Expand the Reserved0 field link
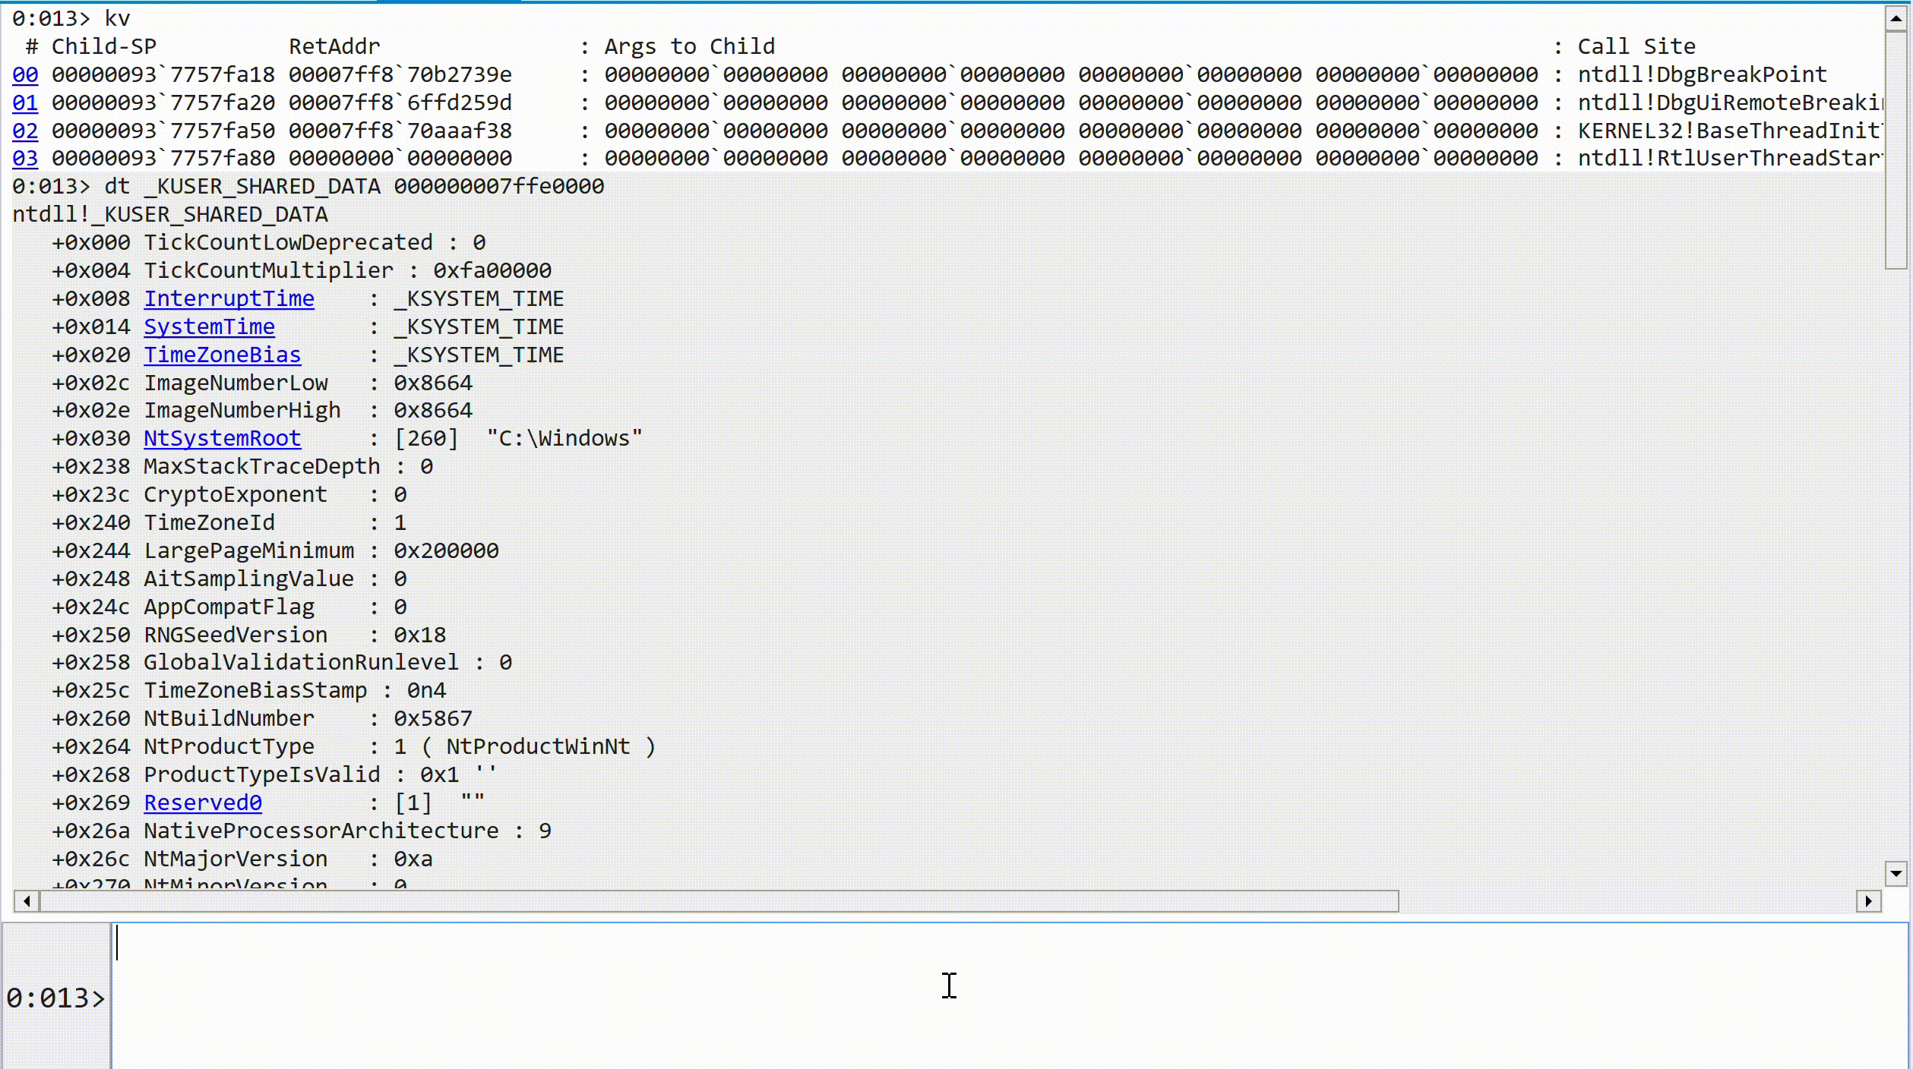 point(203,803)
